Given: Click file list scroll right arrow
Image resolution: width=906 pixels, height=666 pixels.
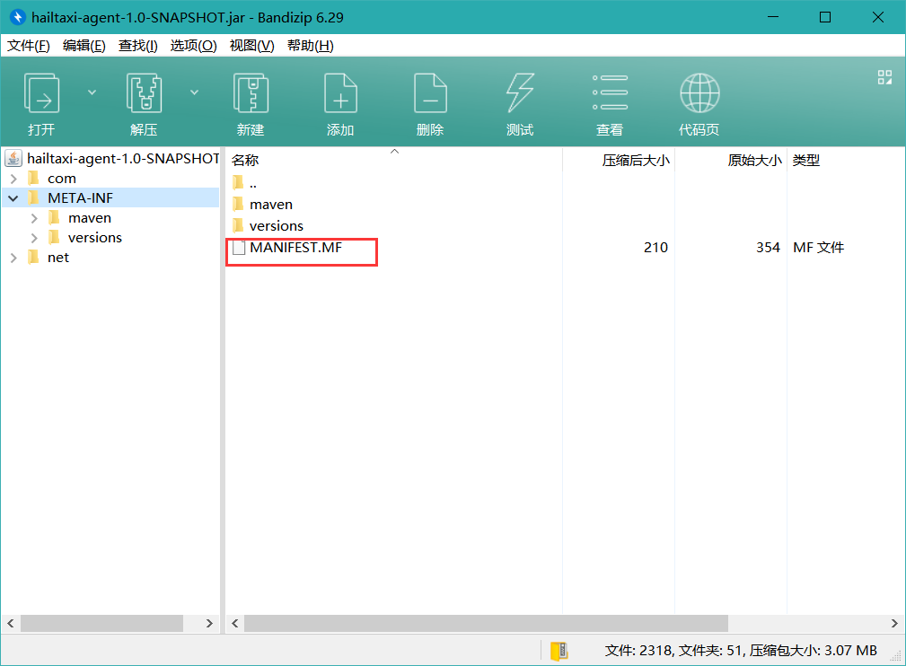Looking at the screenshot, I should (894, 623).
